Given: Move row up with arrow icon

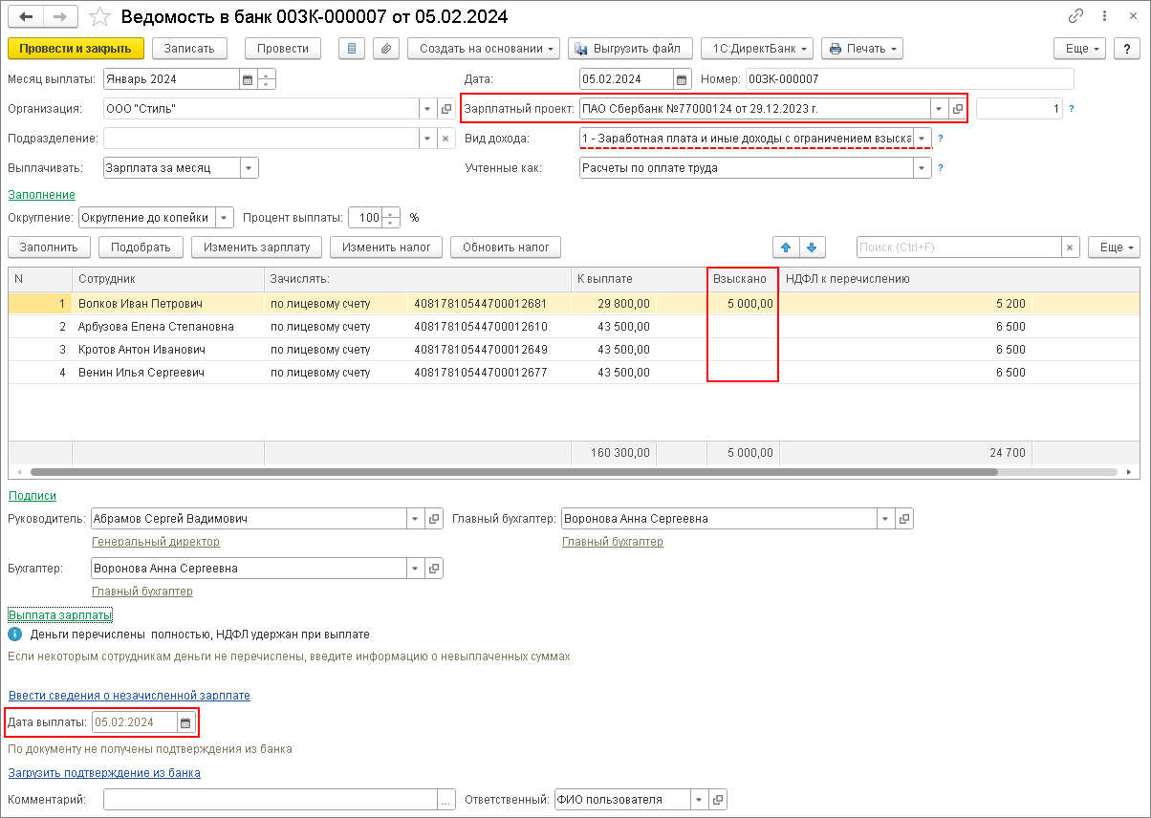Looking at the screenshot, I should click(787, 248).
